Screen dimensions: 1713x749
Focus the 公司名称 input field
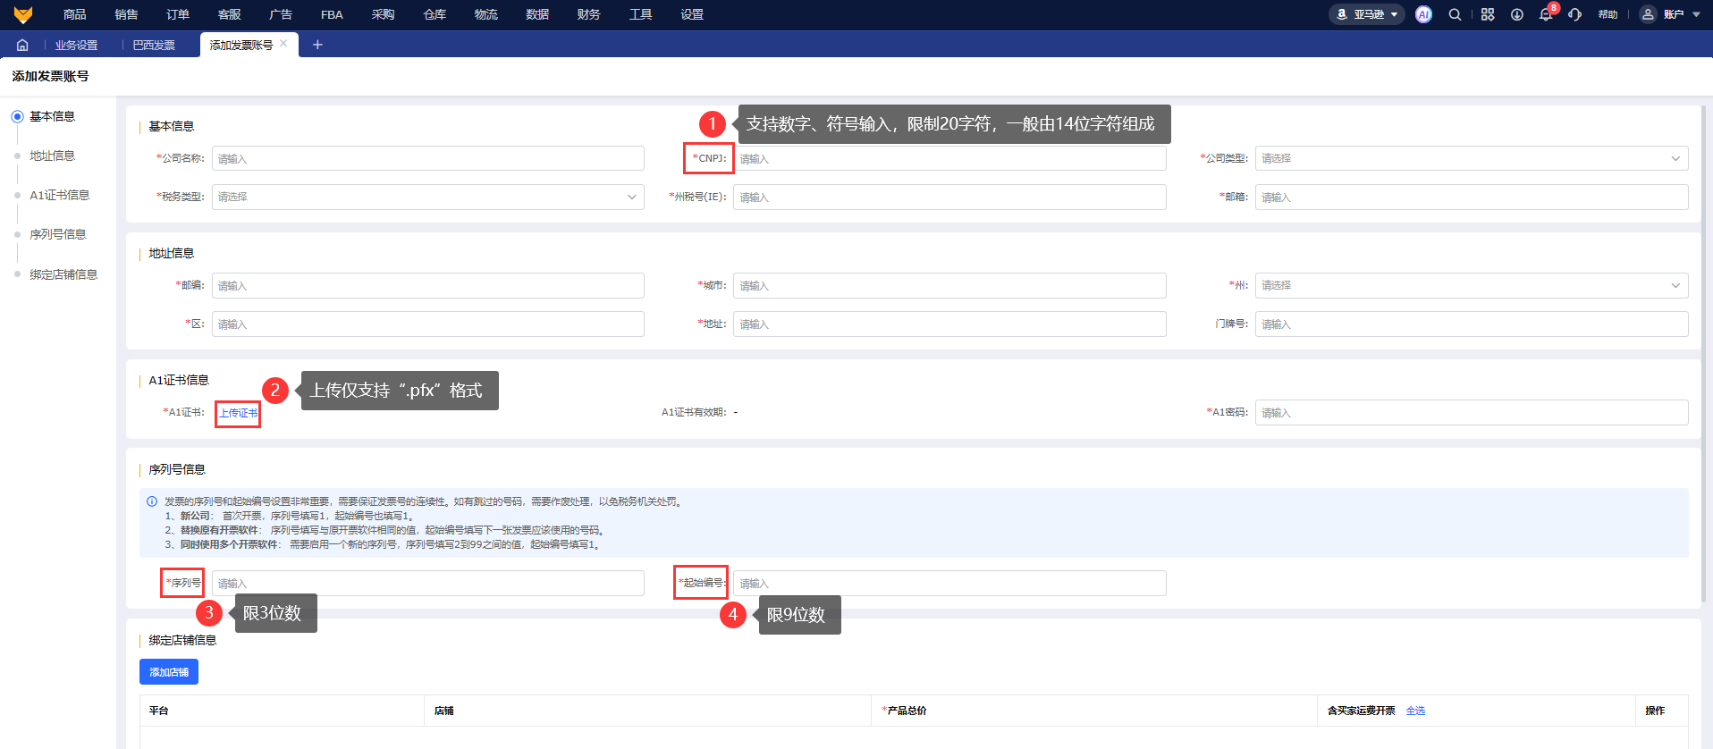click(x=428, y=158)
